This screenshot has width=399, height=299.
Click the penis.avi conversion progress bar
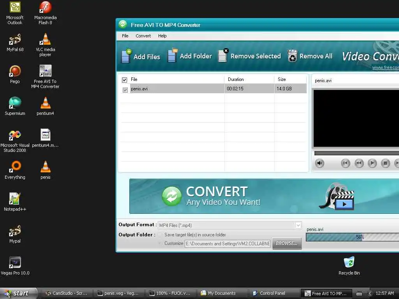coord(352,237)
